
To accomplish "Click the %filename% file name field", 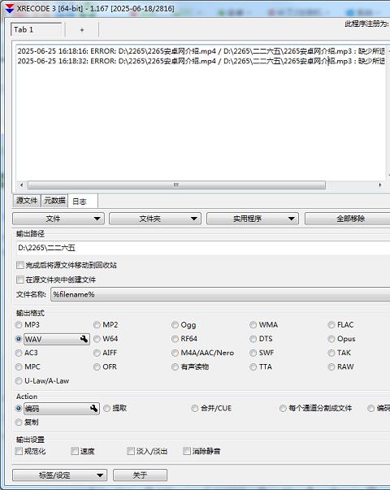I will point(220,294).
